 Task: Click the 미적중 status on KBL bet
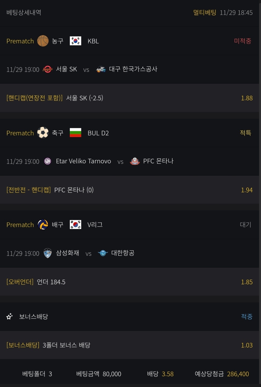coord(242,41)
